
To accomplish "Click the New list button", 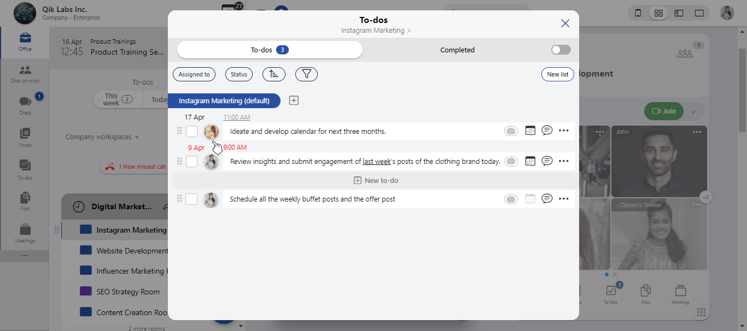I will click(x=557, y=74).
